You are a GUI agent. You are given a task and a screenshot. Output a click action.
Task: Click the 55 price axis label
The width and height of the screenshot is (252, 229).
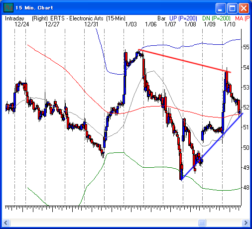click(x=246, y=47)
